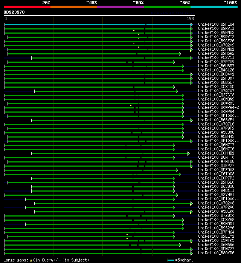The image size is (241, 263).
Task: Select the UniRef100_B9HNU2 label
Action: pos(216,32)
